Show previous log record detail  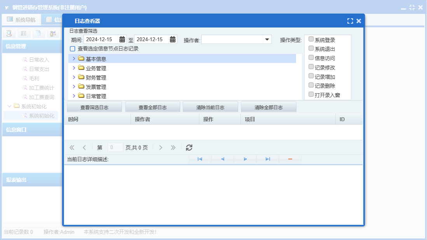click(x=223, y=159)
